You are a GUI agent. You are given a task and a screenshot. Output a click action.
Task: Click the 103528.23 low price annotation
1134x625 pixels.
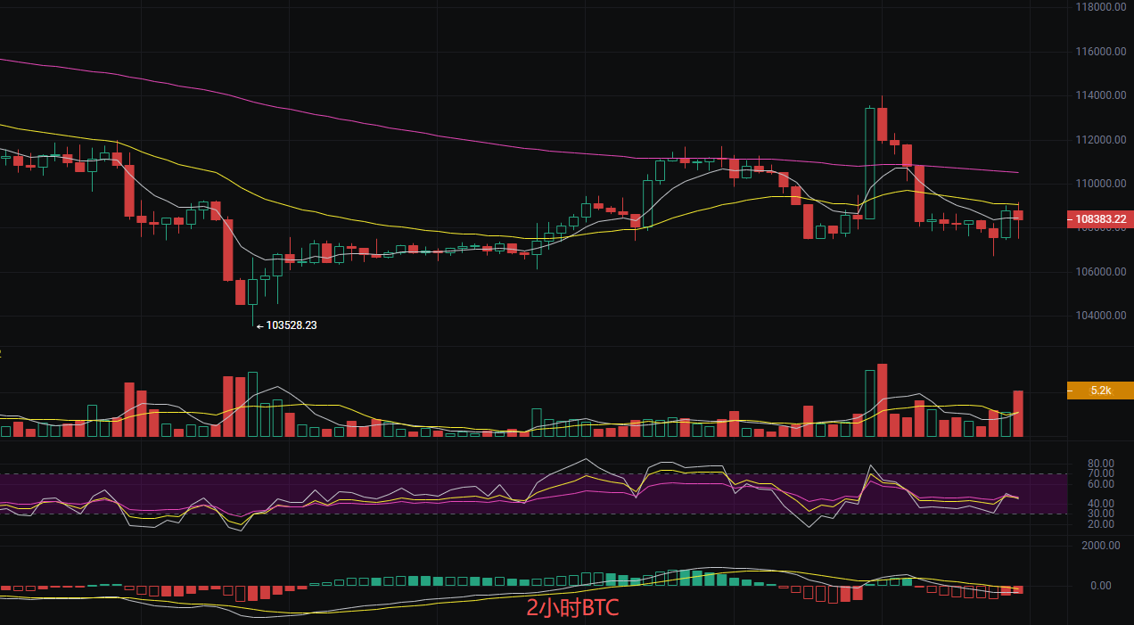pos(286,325)
